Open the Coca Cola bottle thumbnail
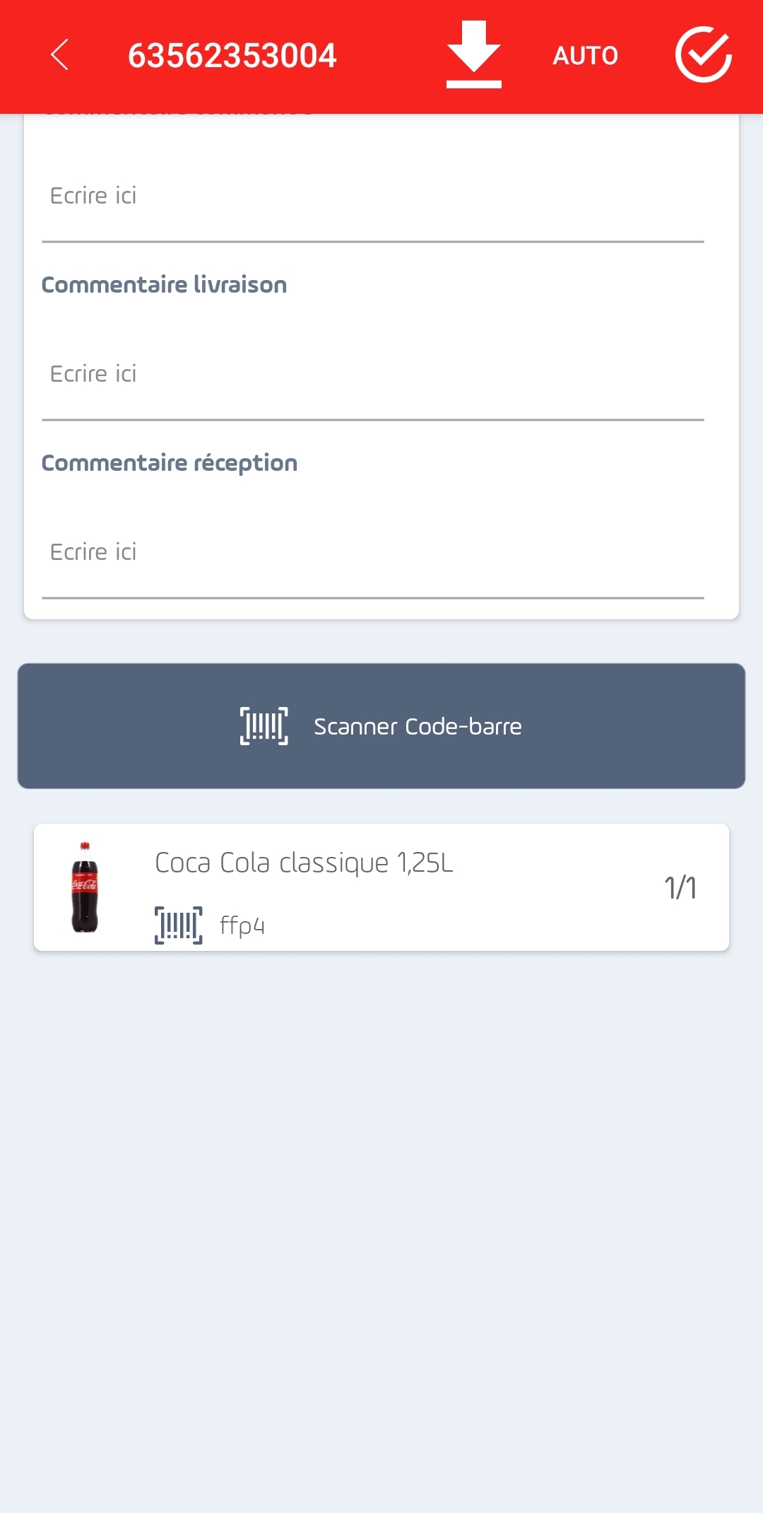 [85, 887]
